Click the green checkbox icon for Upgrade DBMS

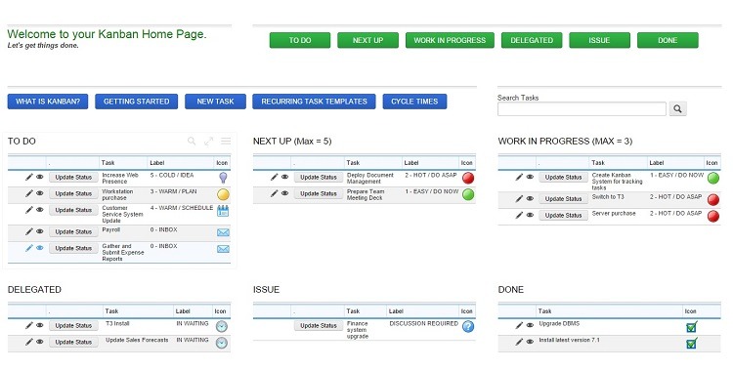pyautogui.click(x=691, y=326)
